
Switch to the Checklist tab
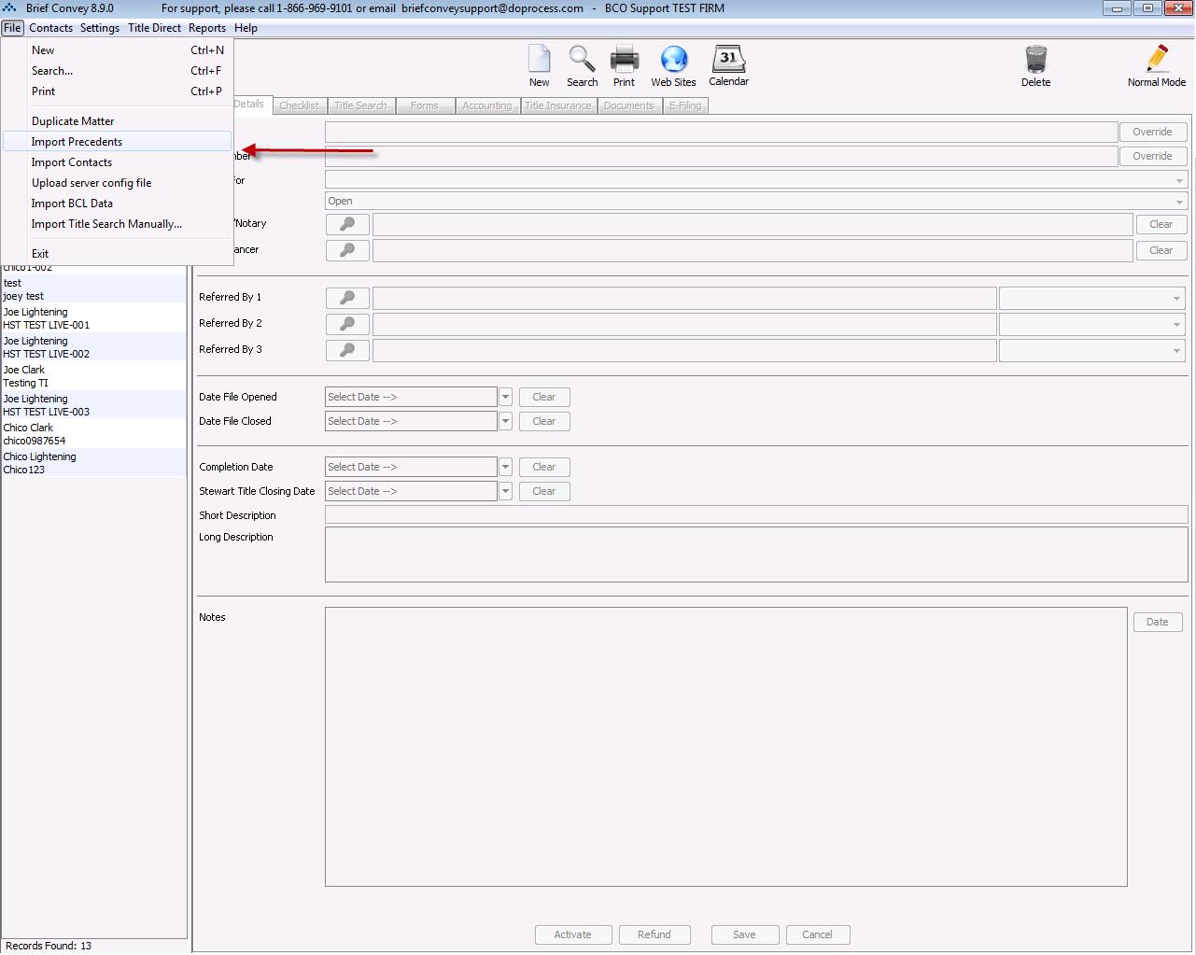[x=299, y=105]
